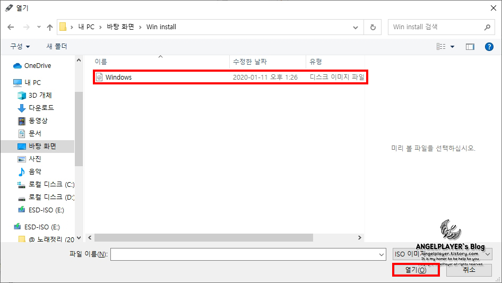This screenshot has width=502, height=283.
Task: Click the 다운로드 blue arrow icon
Action: [x=21, y=108]
